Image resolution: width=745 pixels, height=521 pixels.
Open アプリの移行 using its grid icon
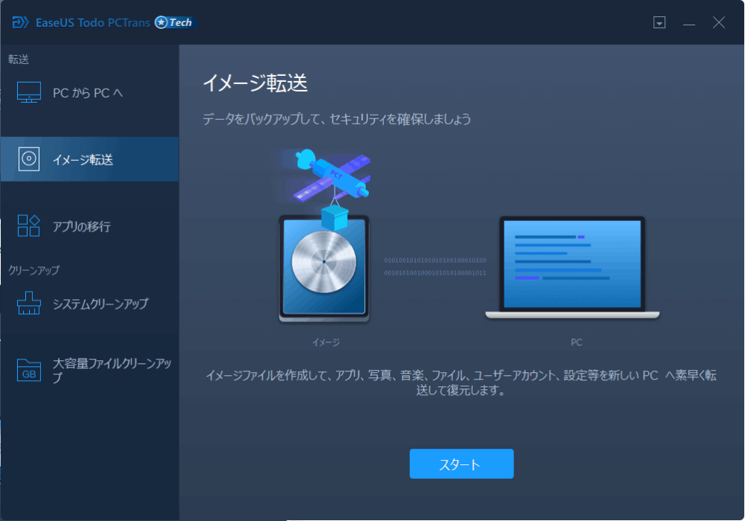point(30,226)
